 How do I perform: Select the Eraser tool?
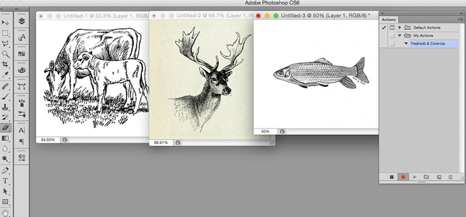pos(6,127)
